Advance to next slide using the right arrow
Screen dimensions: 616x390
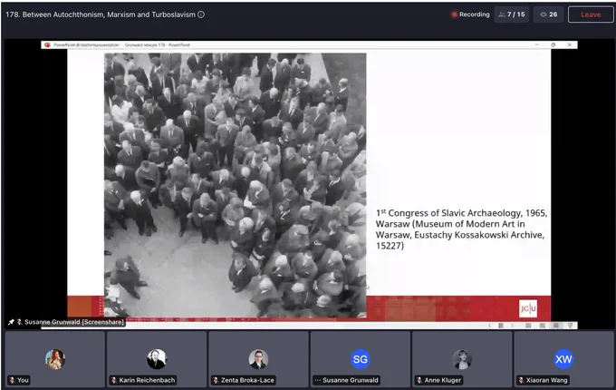tap(512, 326)
